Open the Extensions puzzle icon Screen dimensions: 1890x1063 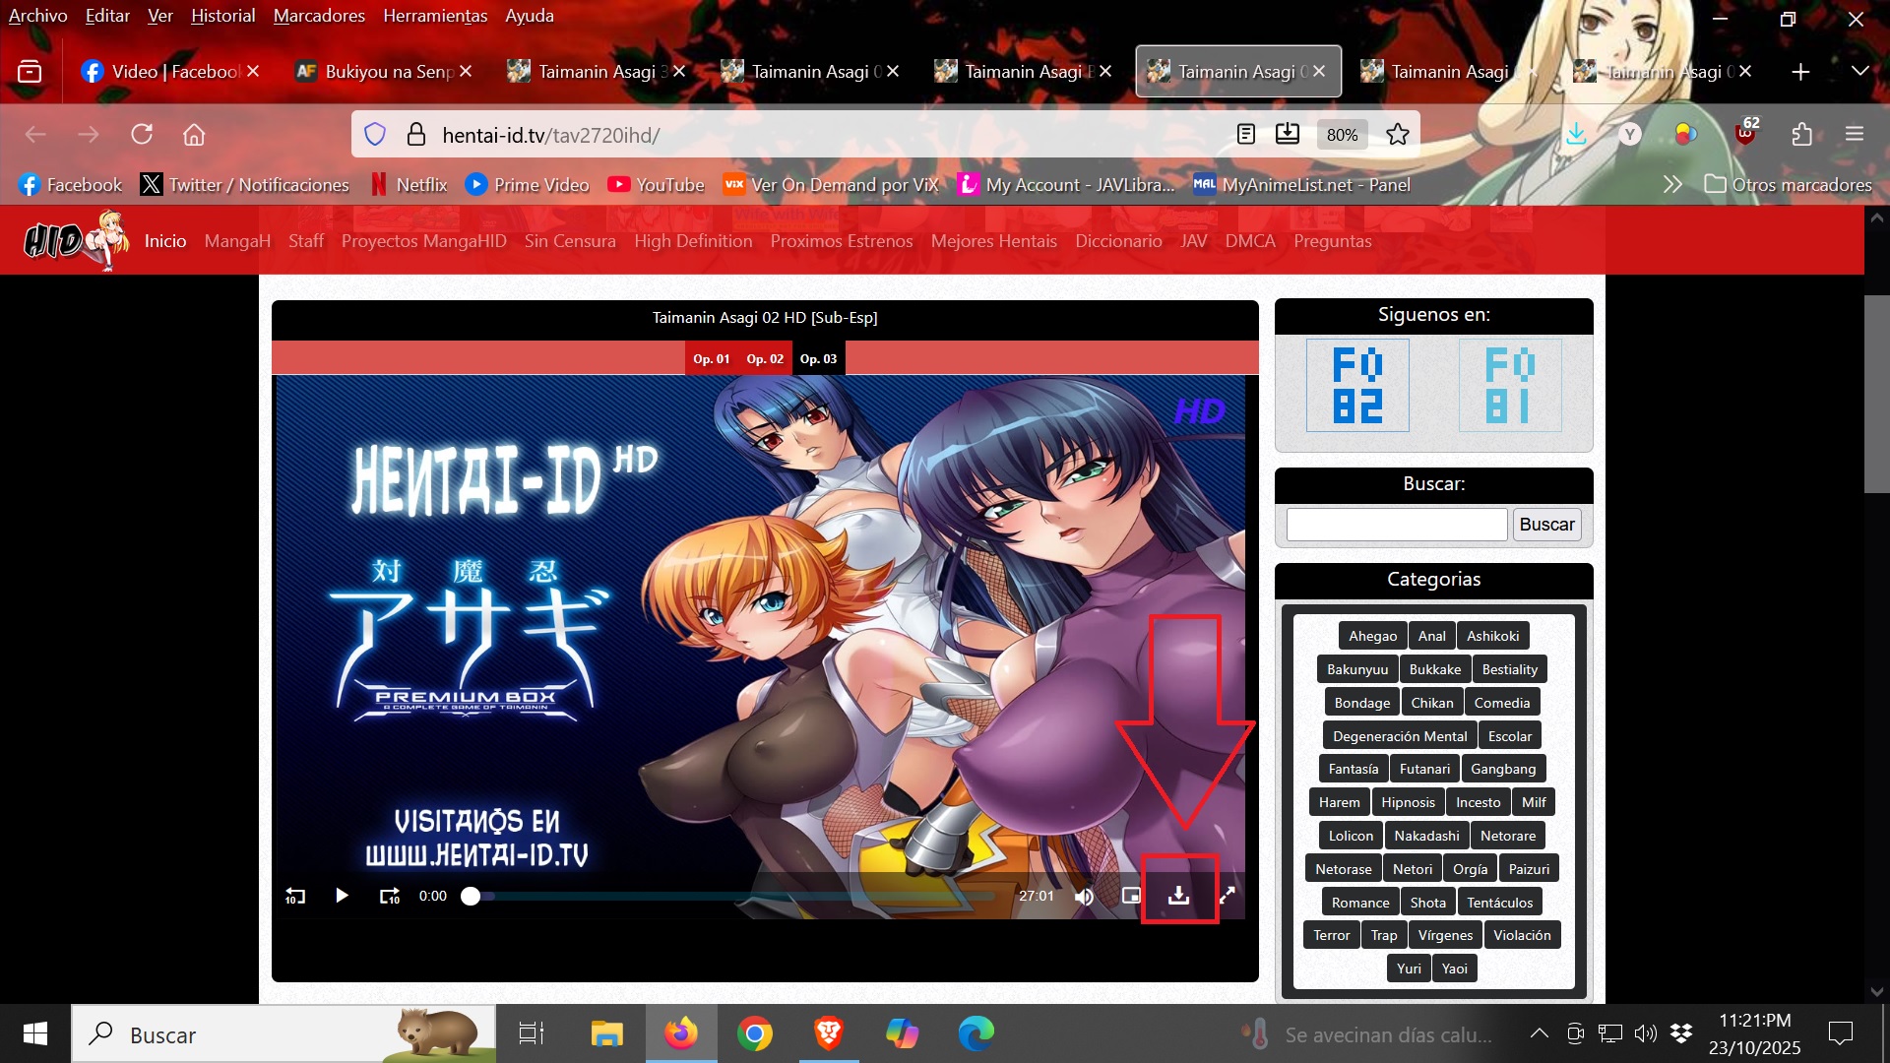pyautogui.click(x=1801, y=134)
